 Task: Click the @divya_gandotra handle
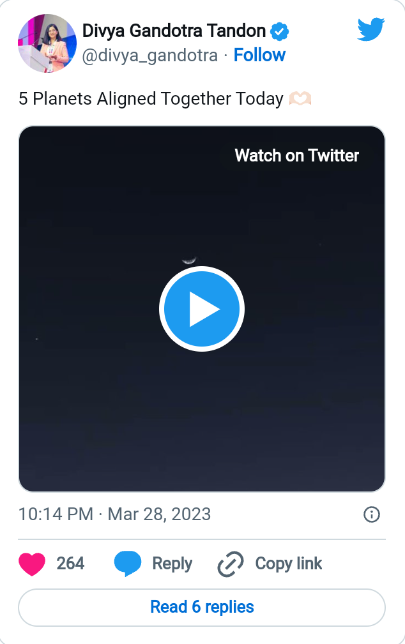coord(149,56)
